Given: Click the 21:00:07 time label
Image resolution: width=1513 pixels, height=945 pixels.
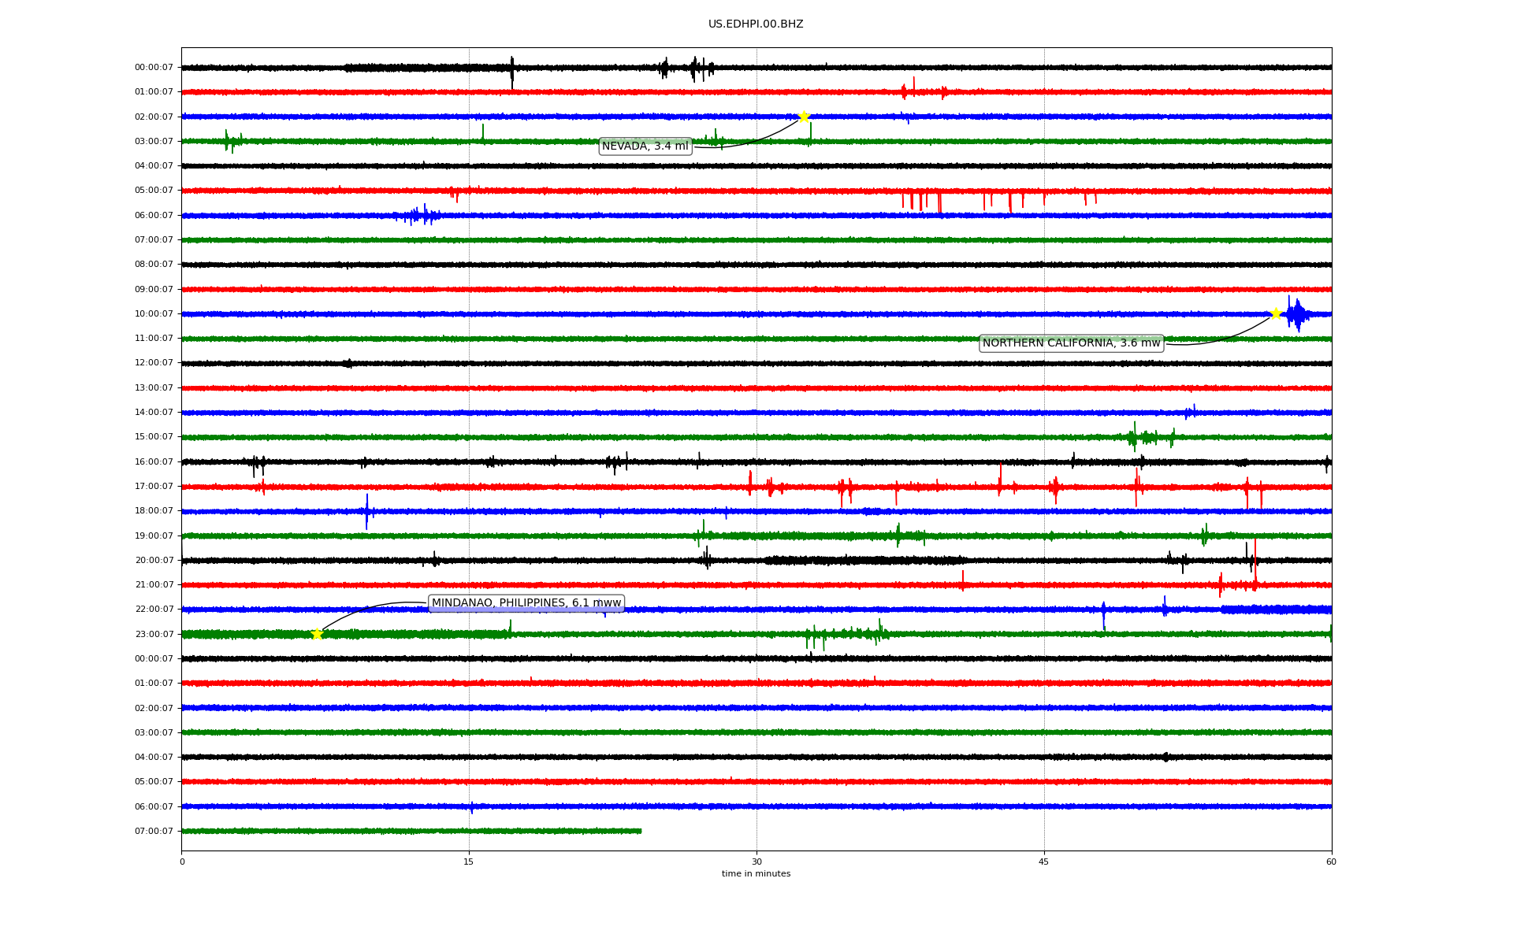Looking at the screenshot, I should 154,585.
